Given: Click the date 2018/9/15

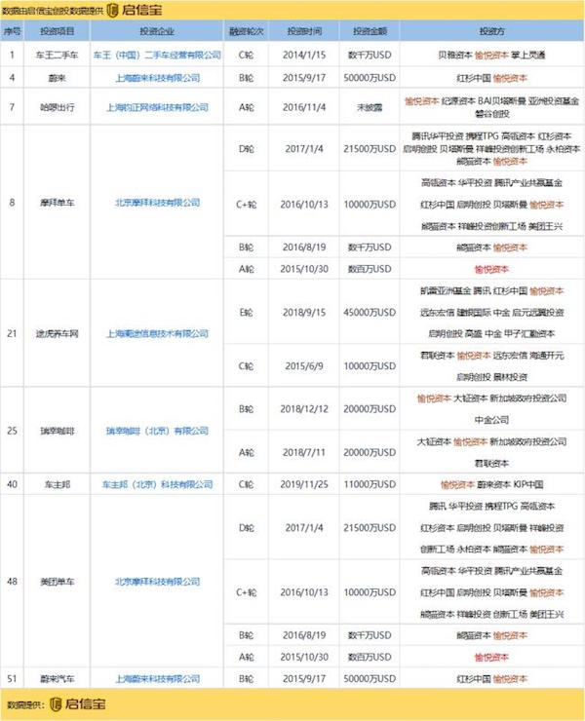Looking at the screenshot, I should tap(304, 312).
